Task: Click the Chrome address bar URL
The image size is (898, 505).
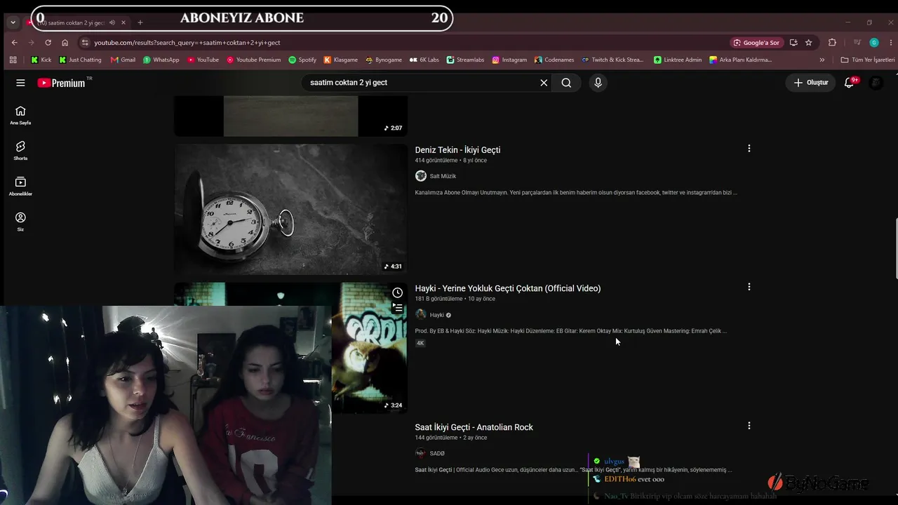Action: [187, 43]
